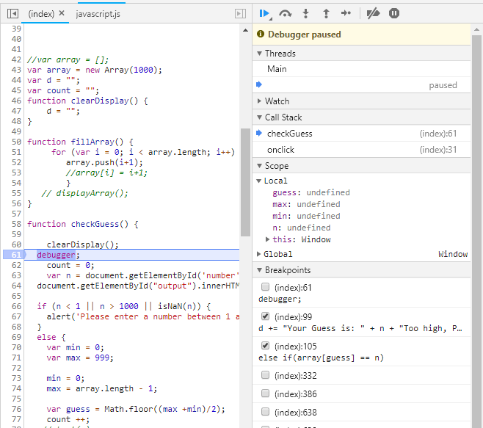Click breakpoint code 'else if(array[guess] == n)'
The image size is (483, 428).
pyautogui.click(x=321, y=358)
